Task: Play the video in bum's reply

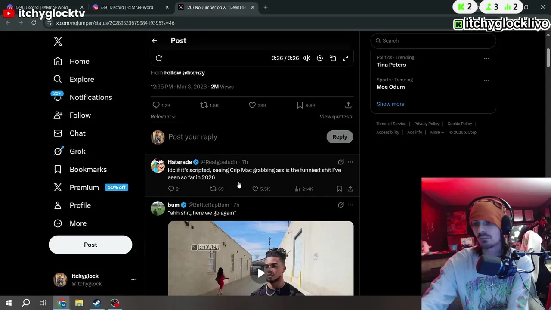Action: tap(261, 273)
